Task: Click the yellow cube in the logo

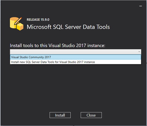Action: 20,27
